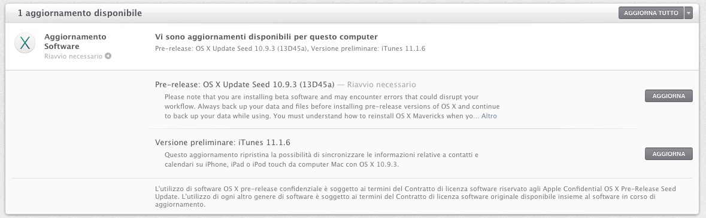The width and height of the screenshot is (706, 218).
Task: Update iTunes 11.1.6 with its AGGIORNA button
Action: pyautogui.click(x=669, y=153)
